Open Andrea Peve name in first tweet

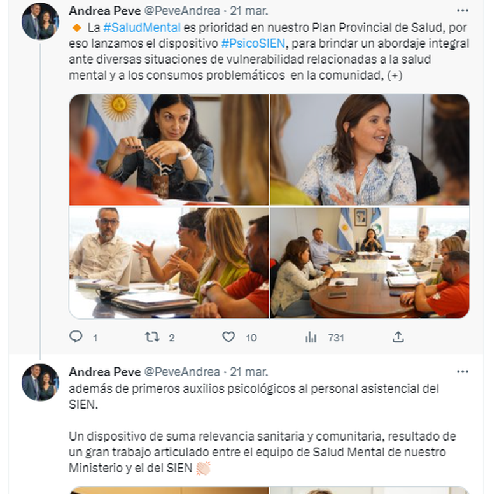(104, 11)
